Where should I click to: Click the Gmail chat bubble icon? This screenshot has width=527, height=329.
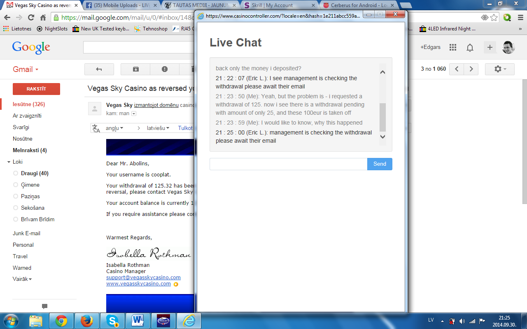tap(44, 306)
